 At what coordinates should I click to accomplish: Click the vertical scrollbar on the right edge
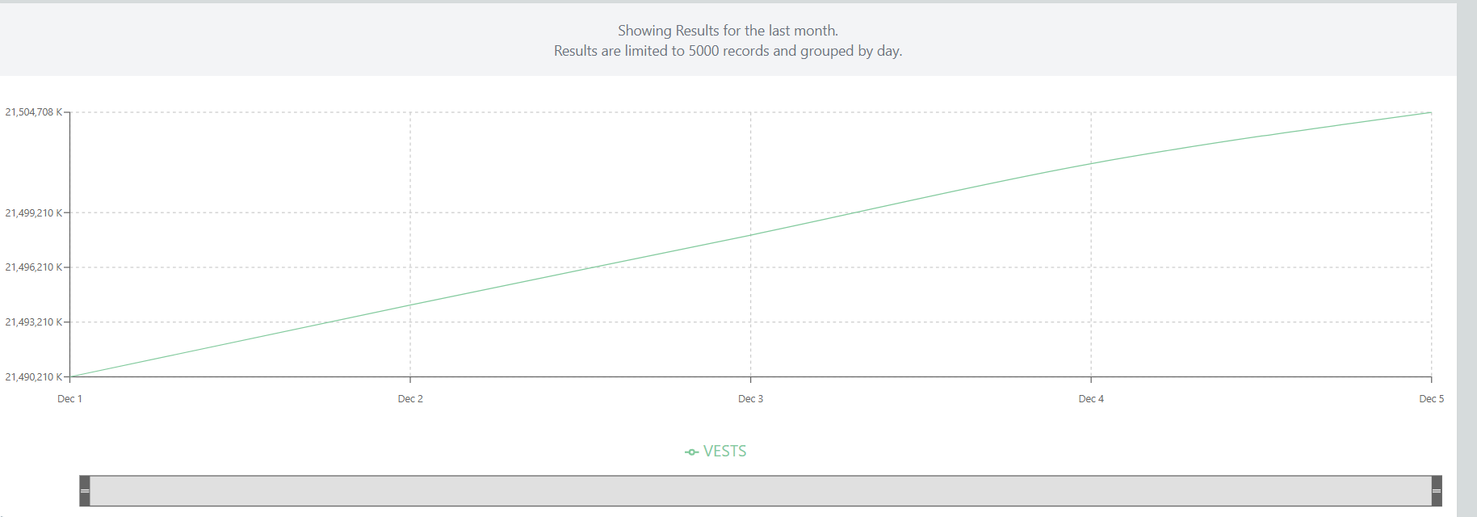coord(1467,258)
